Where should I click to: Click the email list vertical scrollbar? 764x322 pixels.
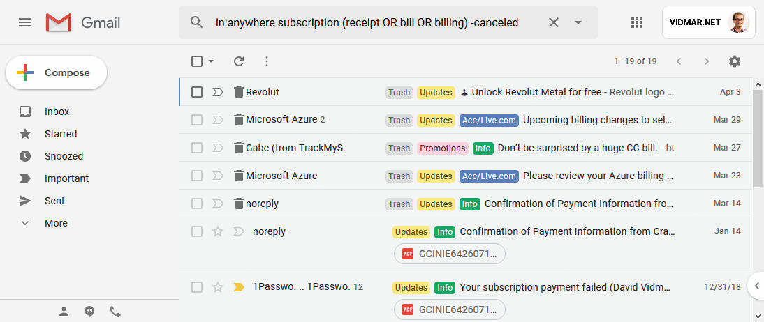(x=758, y=139)
